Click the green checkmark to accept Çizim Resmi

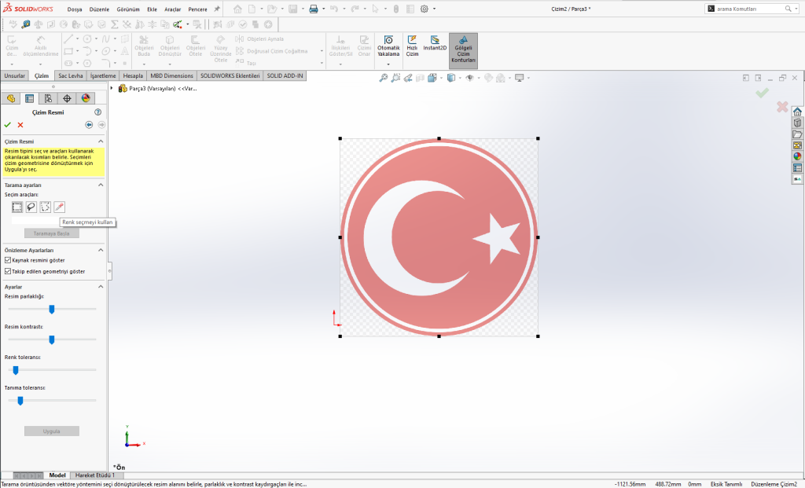7,125
